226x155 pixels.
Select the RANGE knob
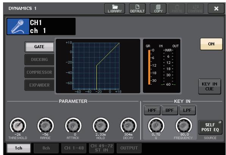(46, 125)
